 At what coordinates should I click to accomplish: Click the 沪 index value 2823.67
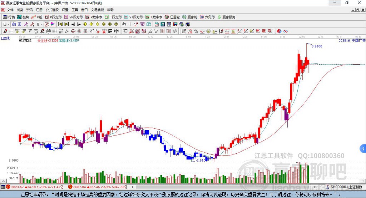[x=17, y=187]
